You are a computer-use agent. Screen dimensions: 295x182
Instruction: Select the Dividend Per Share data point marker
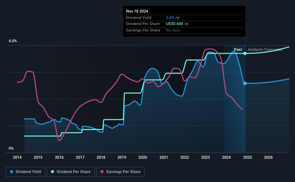pyautogui.click(x=245, y=53)
